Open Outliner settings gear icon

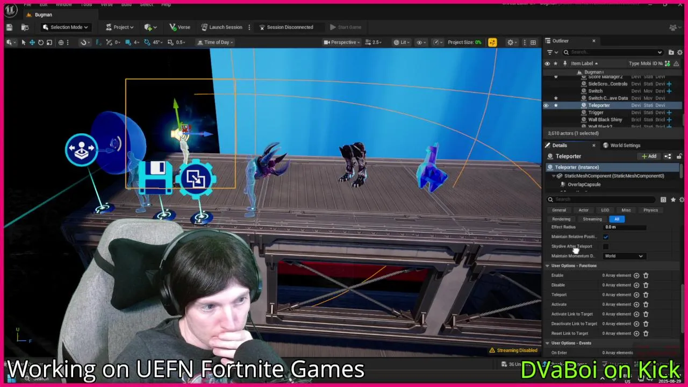pyautogui.click(x=680, y=52)
